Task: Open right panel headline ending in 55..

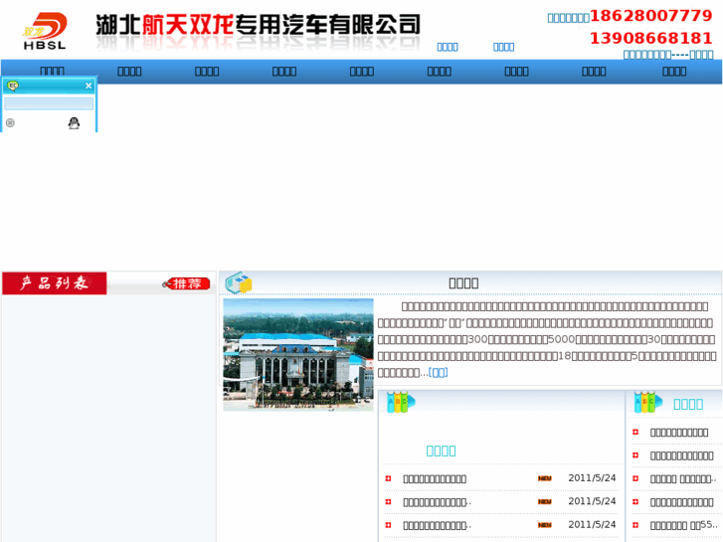Action: click(684, 525)
